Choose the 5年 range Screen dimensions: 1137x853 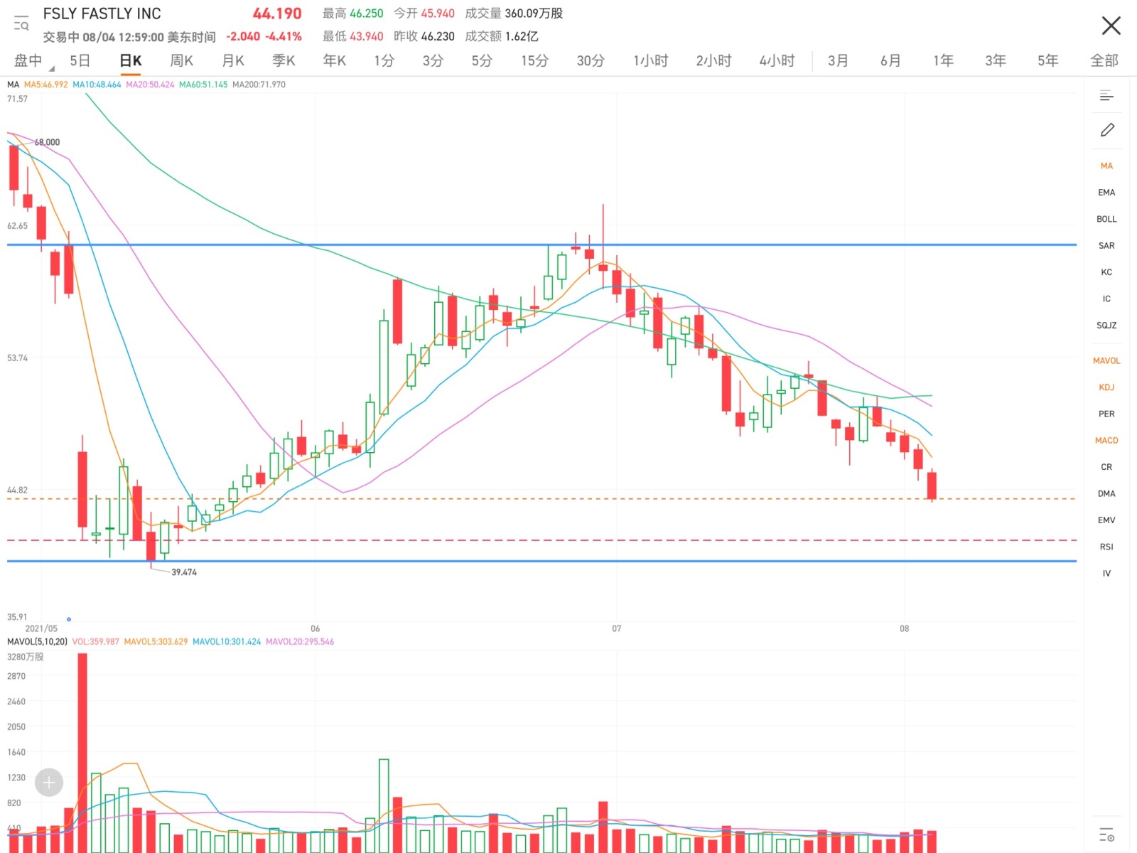tap(1047, 61)
